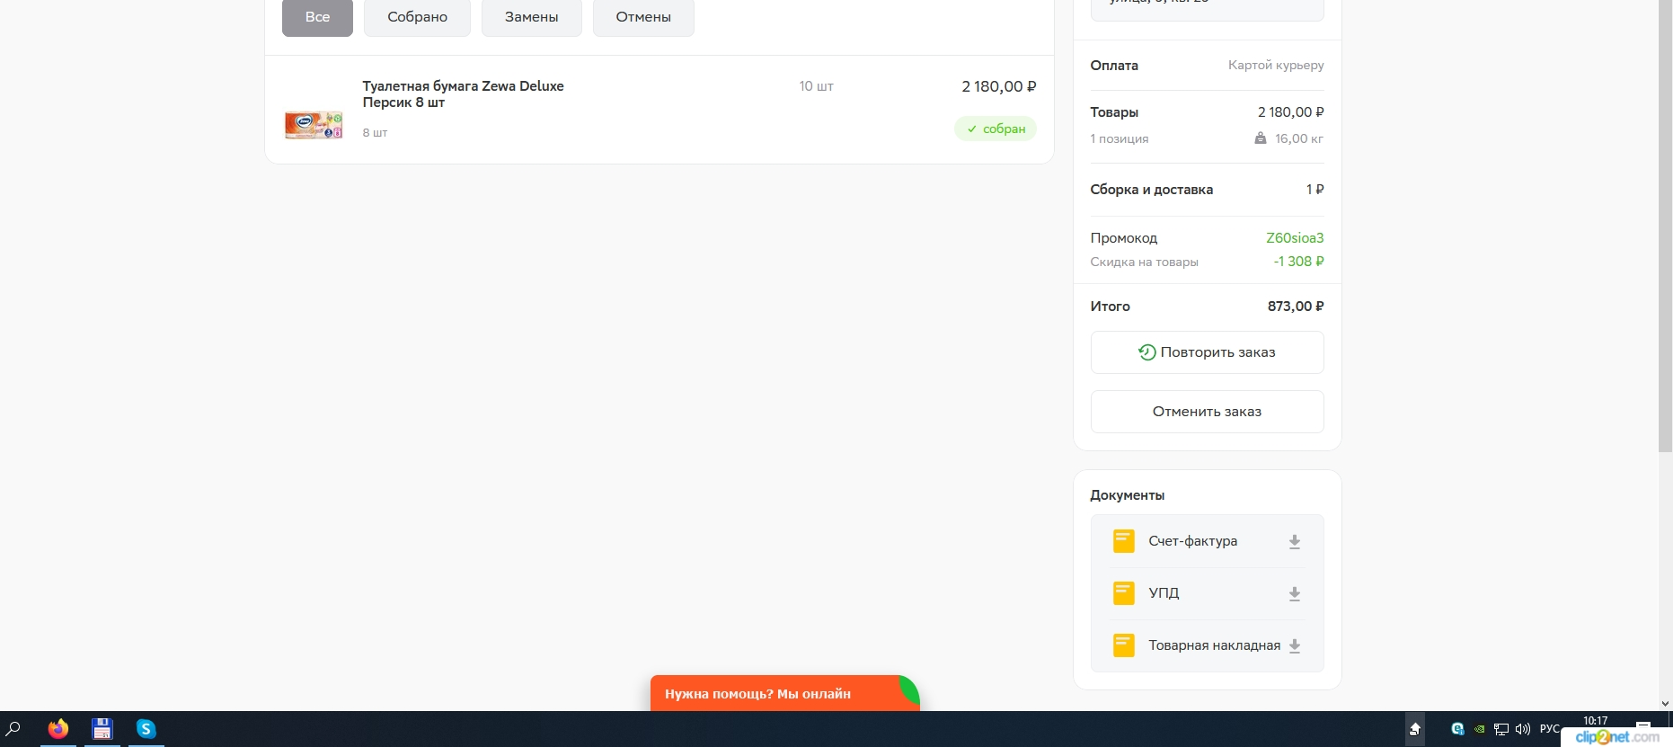Viewport: 1673px width, 747px height.
Task: Click the page vertical scrollbar
Action: click(1665, 225)
